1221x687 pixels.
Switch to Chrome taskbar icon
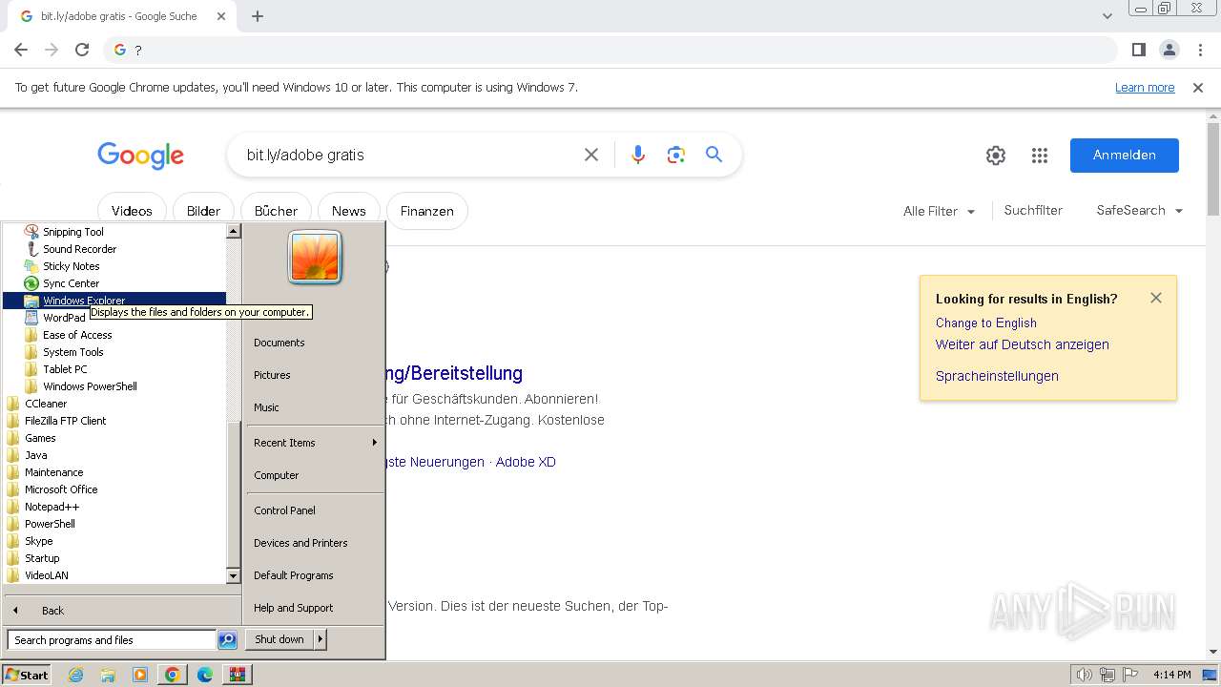(173, 675)
